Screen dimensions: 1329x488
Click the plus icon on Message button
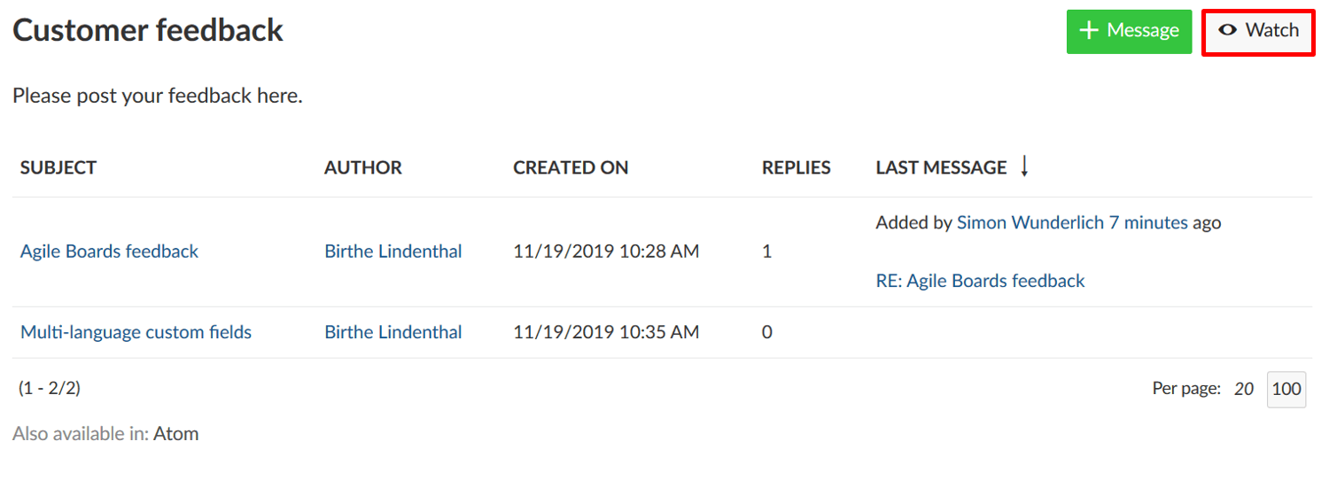tap(1088, 31)
